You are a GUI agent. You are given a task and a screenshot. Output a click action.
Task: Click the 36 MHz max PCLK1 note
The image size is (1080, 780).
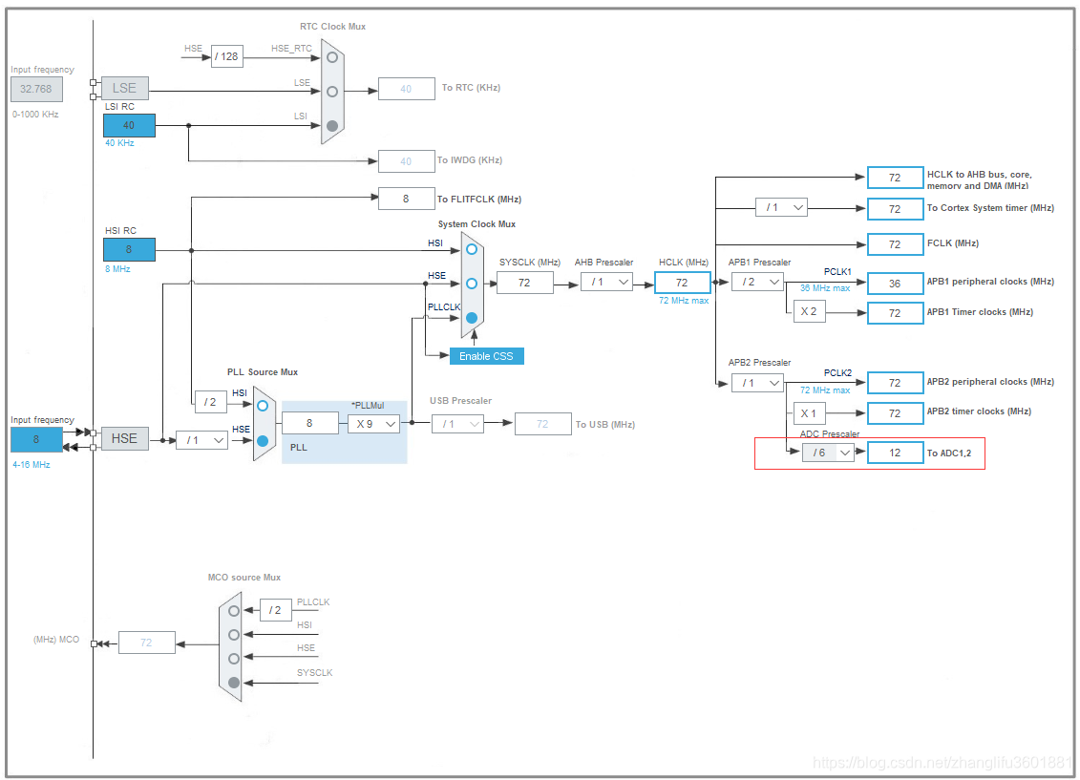click(825, 287)
